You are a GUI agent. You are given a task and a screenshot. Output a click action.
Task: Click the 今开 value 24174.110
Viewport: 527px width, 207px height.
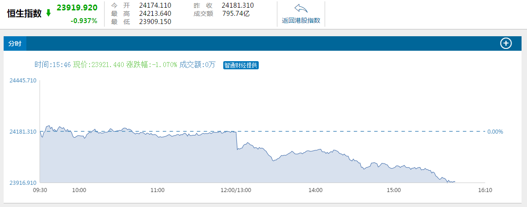[155, 5]
